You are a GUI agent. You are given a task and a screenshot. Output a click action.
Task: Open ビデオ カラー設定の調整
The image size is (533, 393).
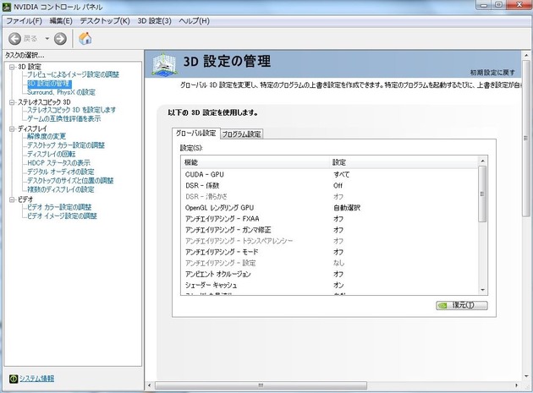coord(59,207)
